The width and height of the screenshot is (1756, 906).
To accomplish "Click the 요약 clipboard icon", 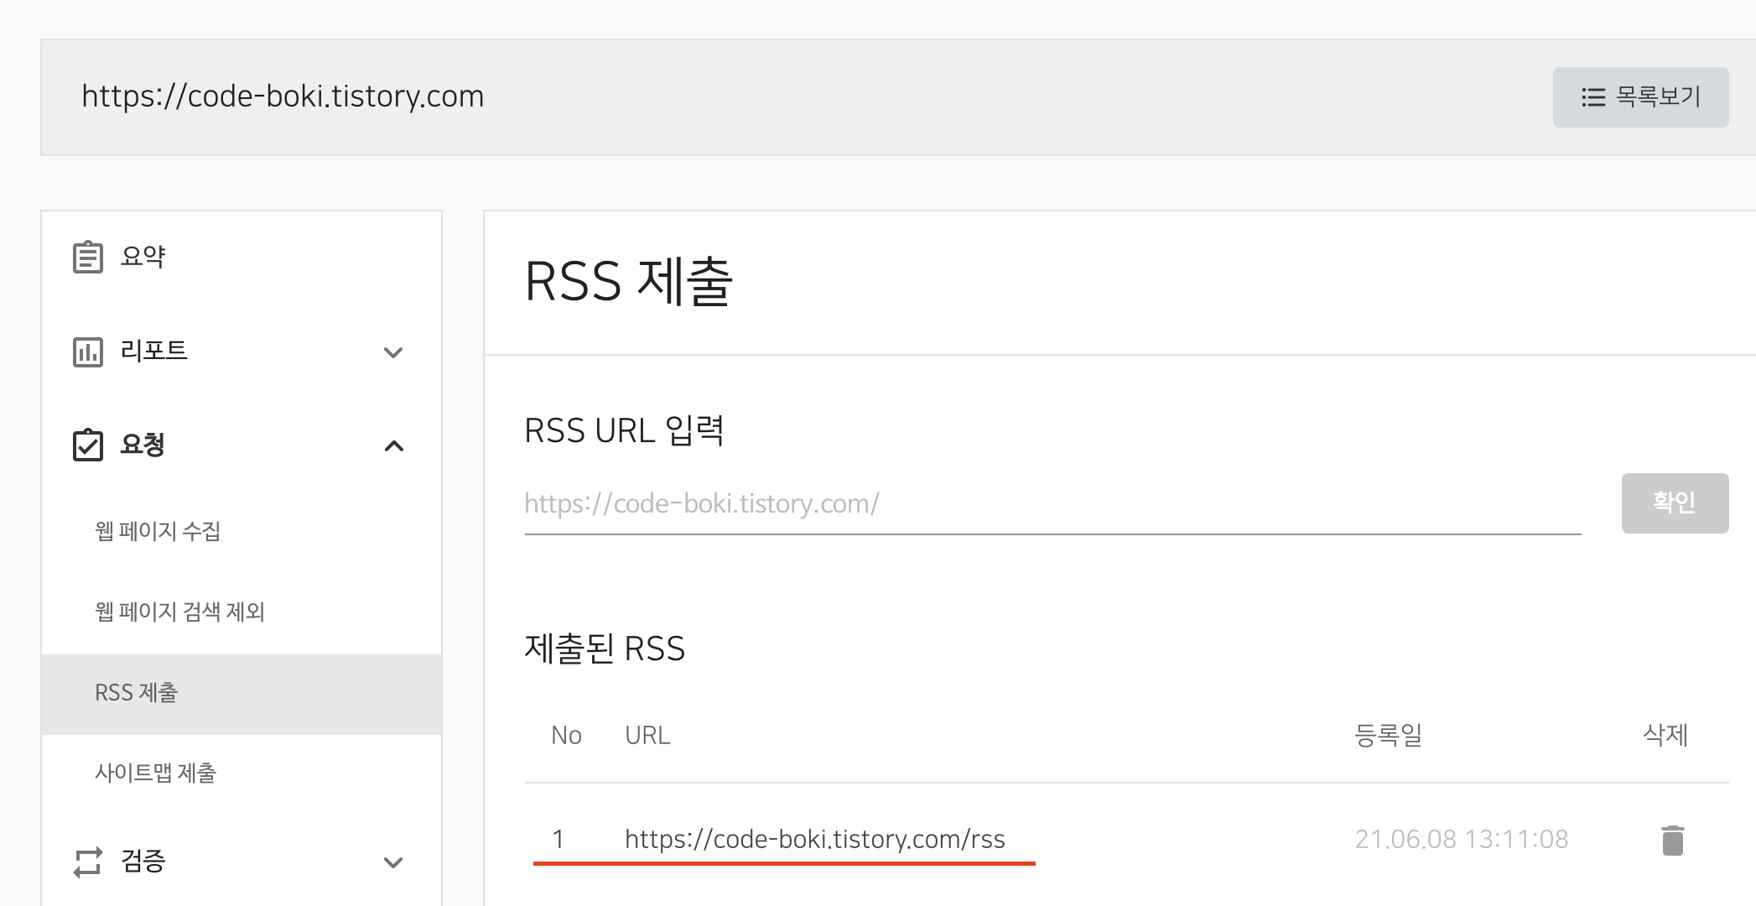I will [x=88, y=258].
